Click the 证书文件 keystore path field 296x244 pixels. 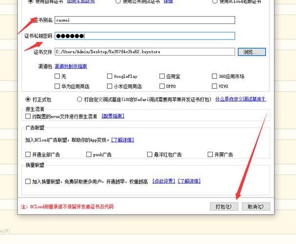[x=145, y=52]
